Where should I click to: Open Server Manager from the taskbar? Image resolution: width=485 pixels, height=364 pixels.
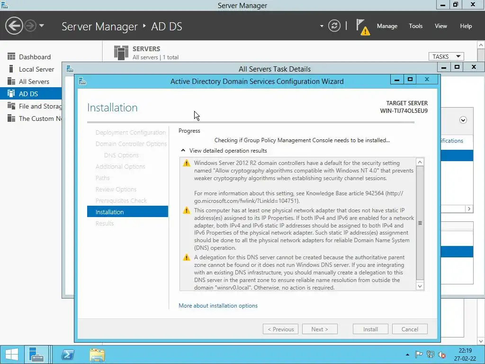pyautogui.click(x=36, y=355)
